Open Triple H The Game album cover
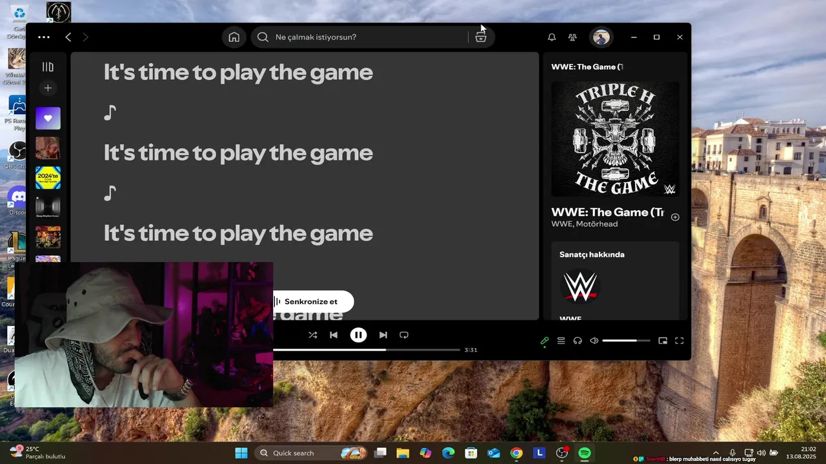The height and width of the screenshot is (464, 826). point(615,139)
